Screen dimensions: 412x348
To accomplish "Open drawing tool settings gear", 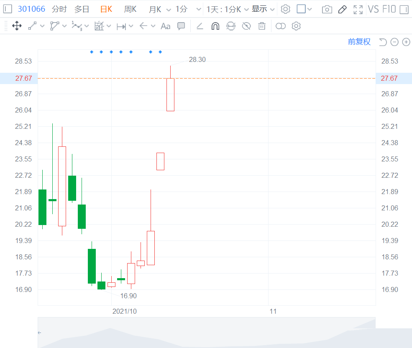I will tap(296, 26).
